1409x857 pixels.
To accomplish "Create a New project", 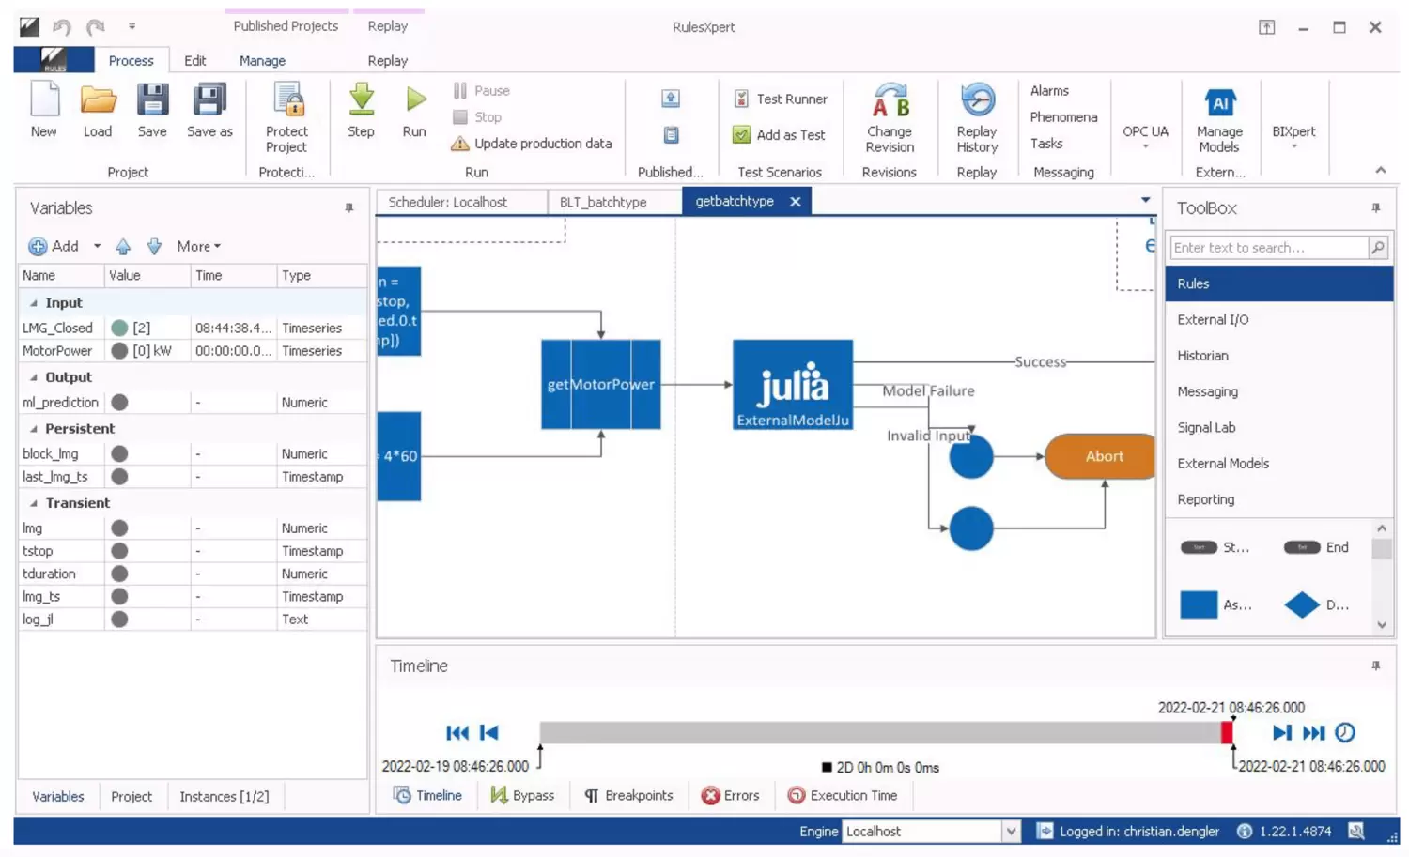I will click(44, 111).
